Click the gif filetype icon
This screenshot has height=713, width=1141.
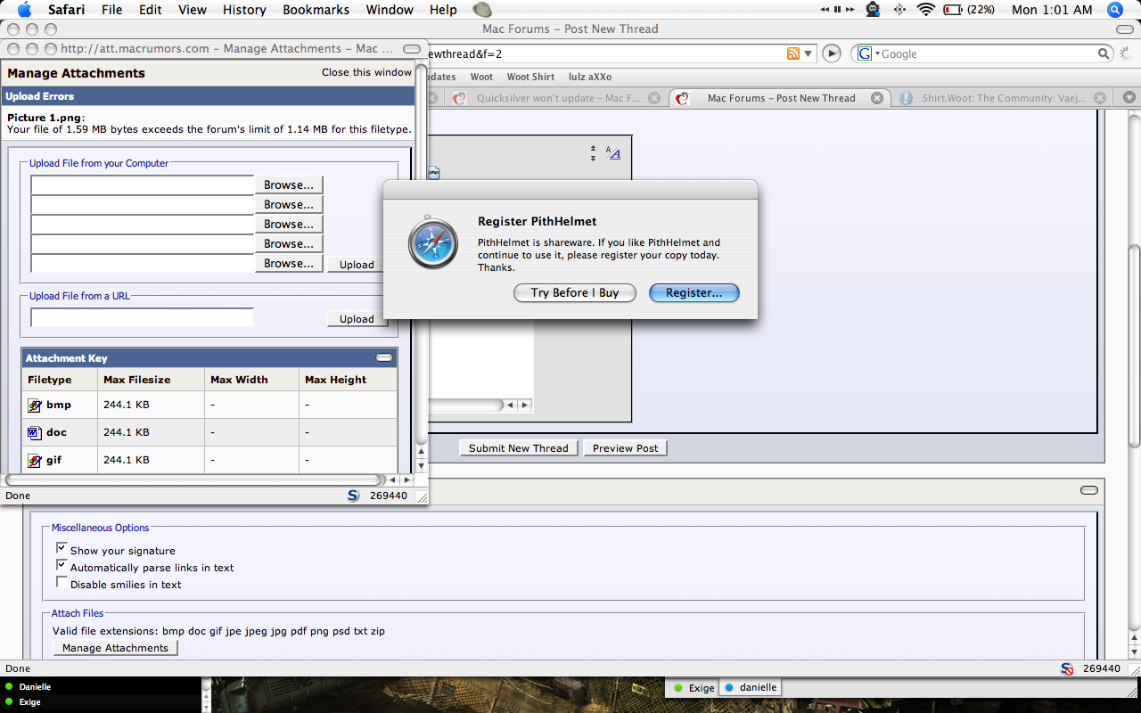pyautogui.click(x=35, y=461)
